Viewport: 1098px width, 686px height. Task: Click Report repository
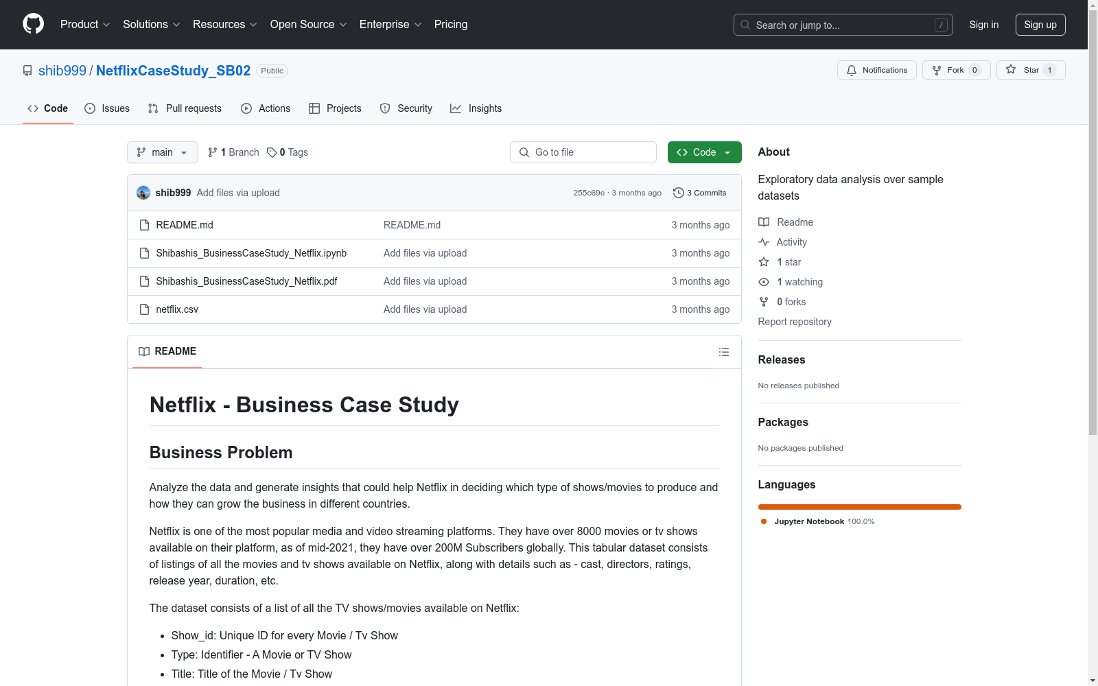coord(795,322)
